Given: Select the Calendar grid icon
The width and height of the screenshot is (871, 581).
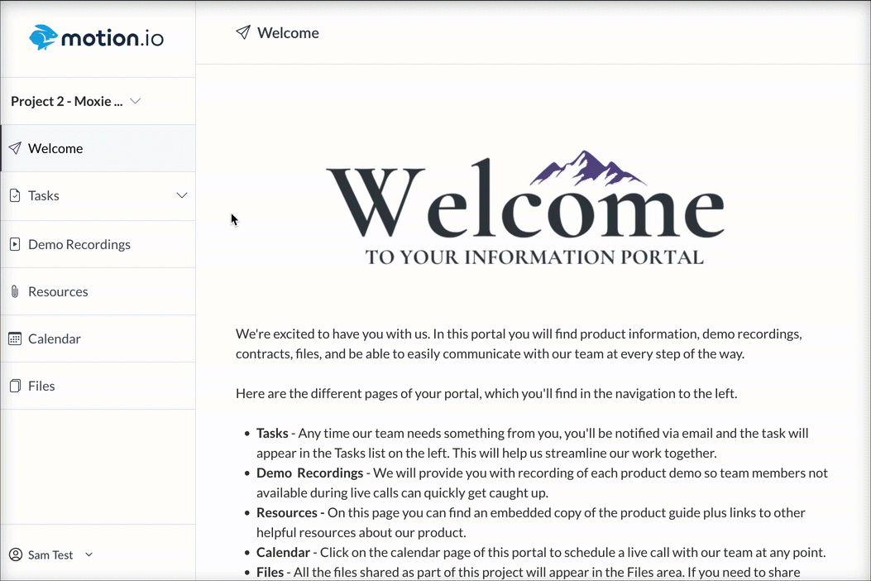Looking at the screenshot, I should (x=15, y=339).
